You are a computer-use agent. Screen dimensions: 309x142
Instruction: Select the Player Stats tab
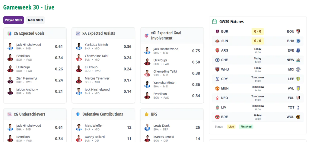pos(14,20)
